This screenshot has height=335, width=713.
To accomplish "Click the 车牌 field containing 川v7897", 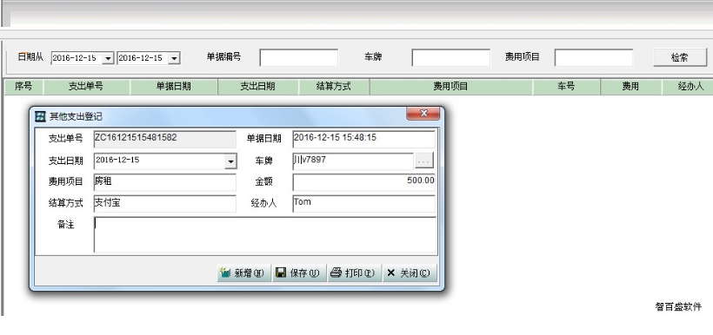I will 353,161.
